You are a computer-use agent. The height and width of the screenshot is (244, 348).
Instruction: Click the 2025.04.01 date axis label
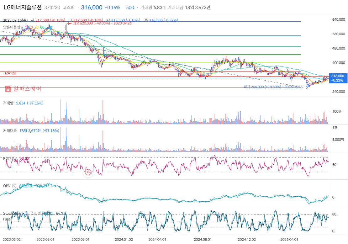(289, 240)
